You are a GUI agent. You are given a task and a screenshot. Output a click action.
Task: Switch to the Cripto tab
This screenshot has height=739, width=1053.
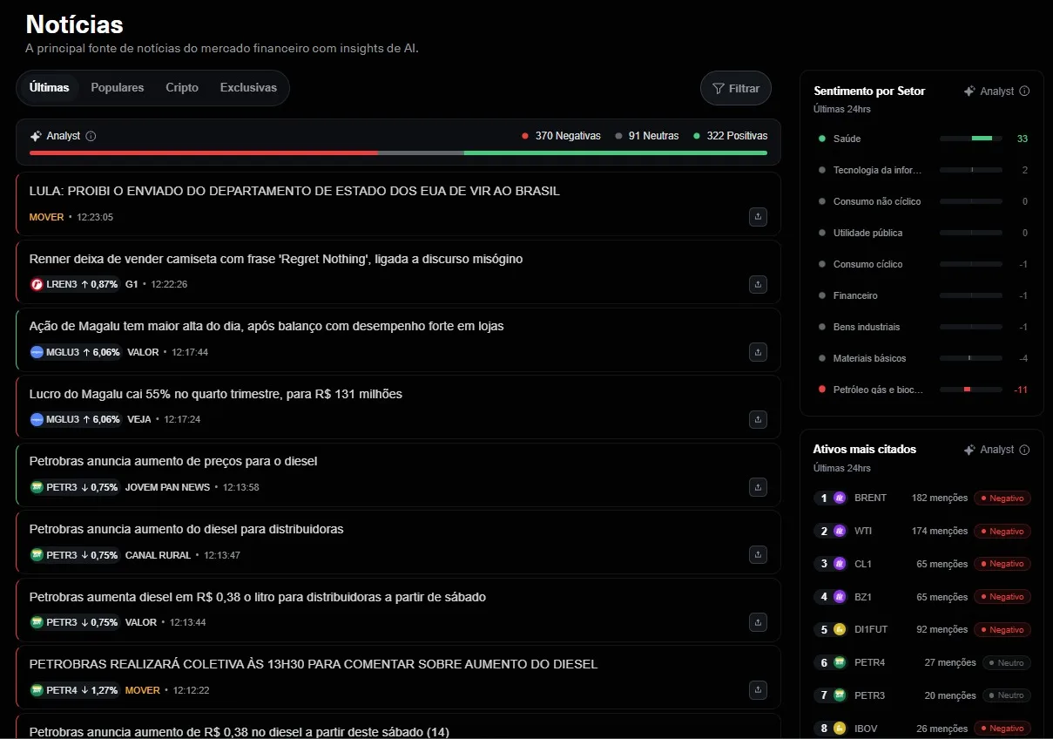tap(182, 88)
